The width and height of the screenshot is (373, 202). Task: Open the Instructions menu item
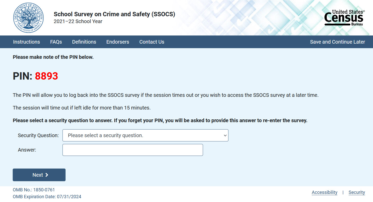[26, 42]
